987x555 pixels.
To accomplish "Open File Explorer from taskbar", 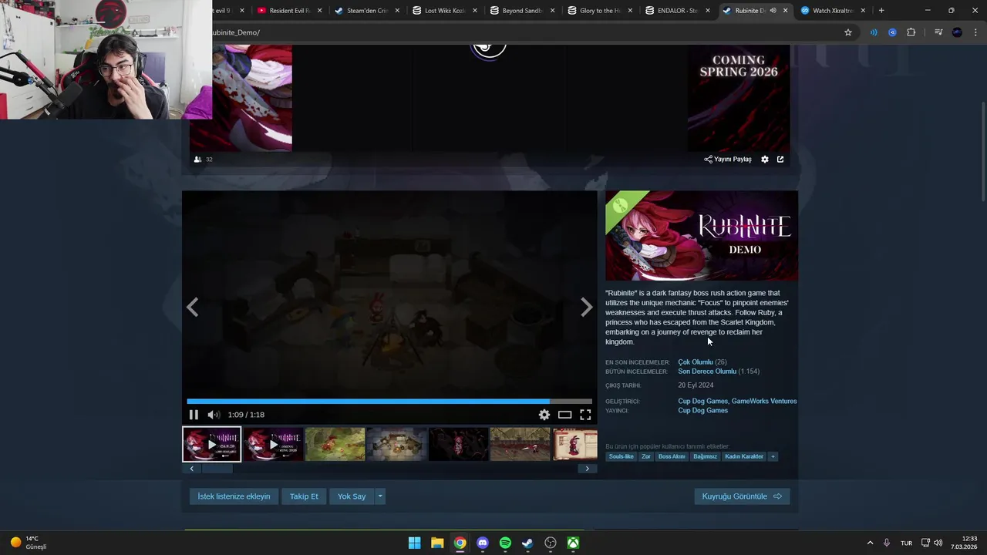I will tap(437, 543).
